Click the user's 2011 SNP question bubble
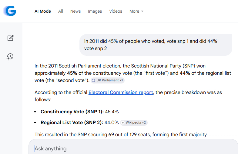238x154 pixels. pyautogui.click(x=156, y=45)
